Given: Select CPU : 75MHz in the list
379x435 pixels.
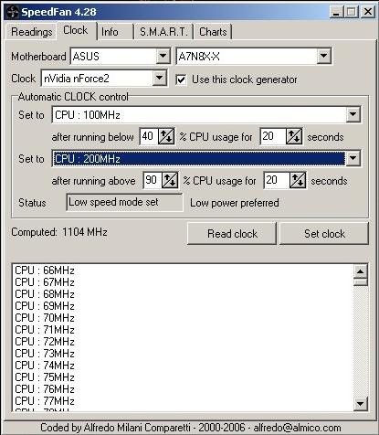Looking at the screenshot, I should pos(45,377).
